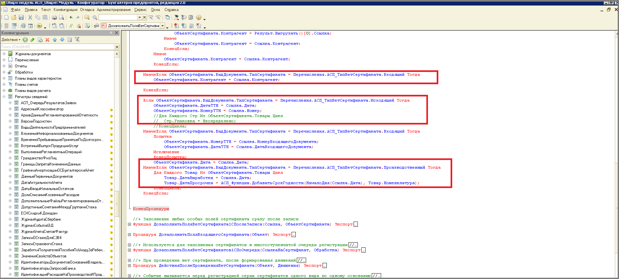Add copy of object icon in Configuration panel
The image size is (619, 279).
(40, 40)
